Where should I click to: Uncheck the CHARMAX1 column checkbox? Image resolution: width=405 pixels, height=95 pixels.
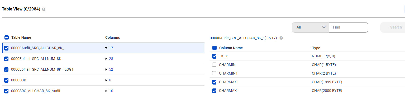tap(214, 82)
